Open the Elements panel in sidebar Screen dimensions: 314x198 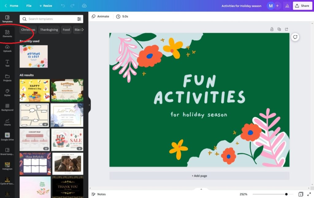point(7,33)
